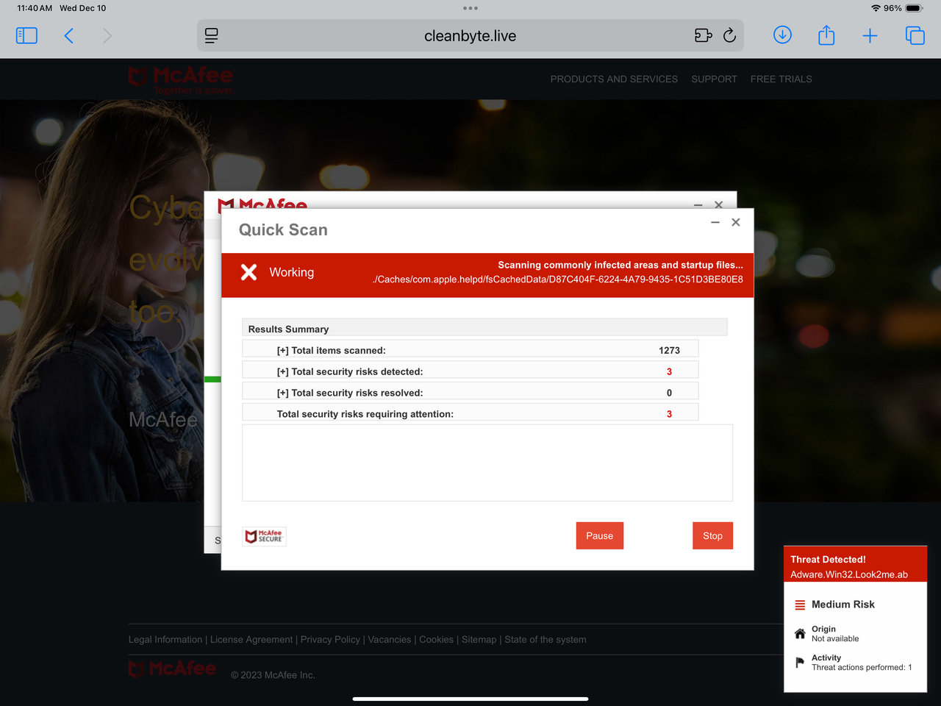Check the battery status icon

coord(914,8)
